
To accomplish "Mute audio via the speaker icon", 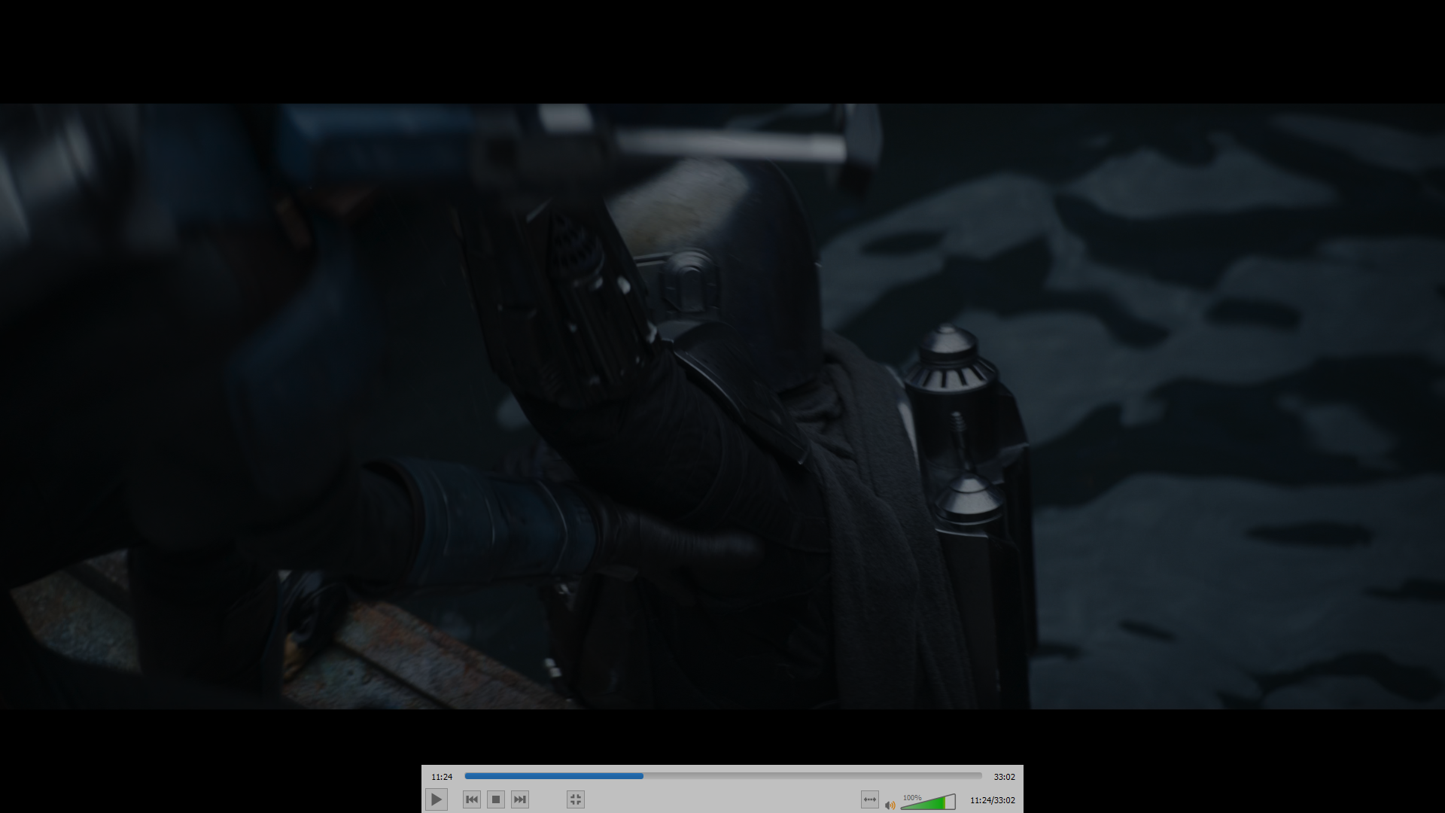I will point(890,805).
